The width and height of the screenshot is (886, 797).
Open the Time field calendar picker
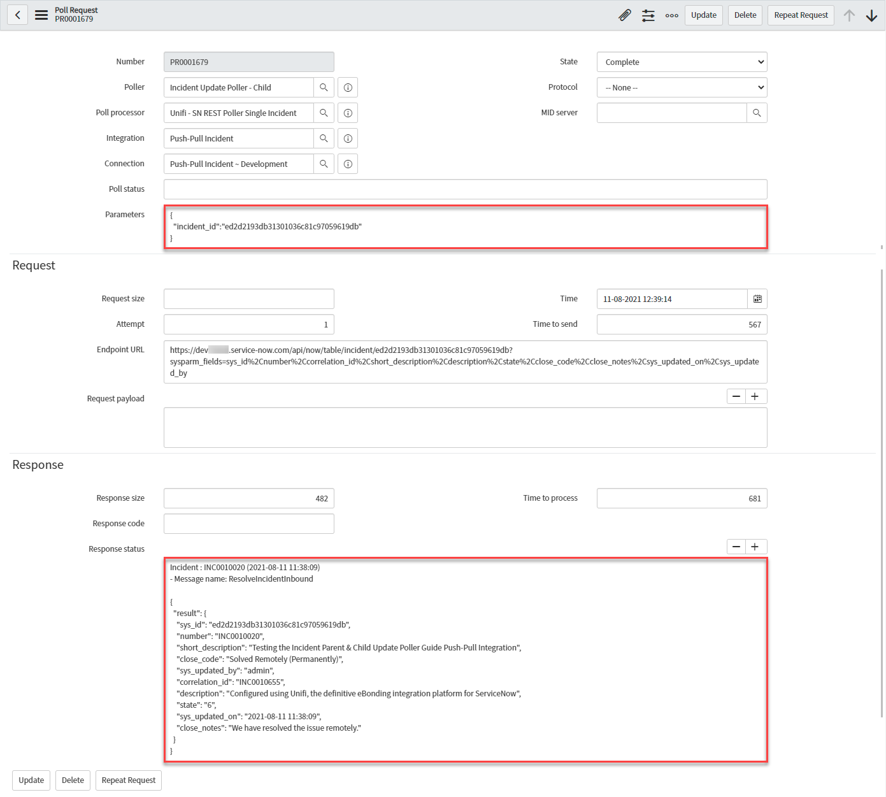pyautogui.click(x=757, y=299)
